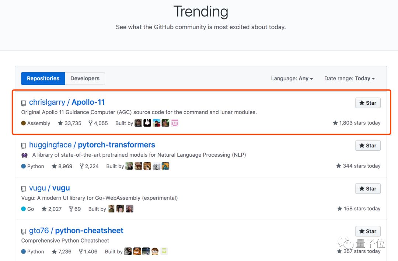Open the Date range: Today dropdown
Image resolution: width=398 pixels, height=261 pixels.
349,79
